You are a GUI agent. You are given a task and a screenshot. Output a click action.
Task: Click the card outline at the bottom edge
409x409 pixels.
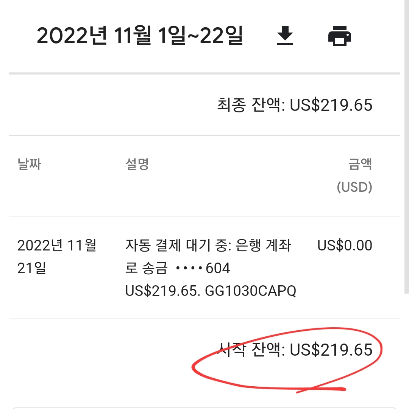coord(204,408)
